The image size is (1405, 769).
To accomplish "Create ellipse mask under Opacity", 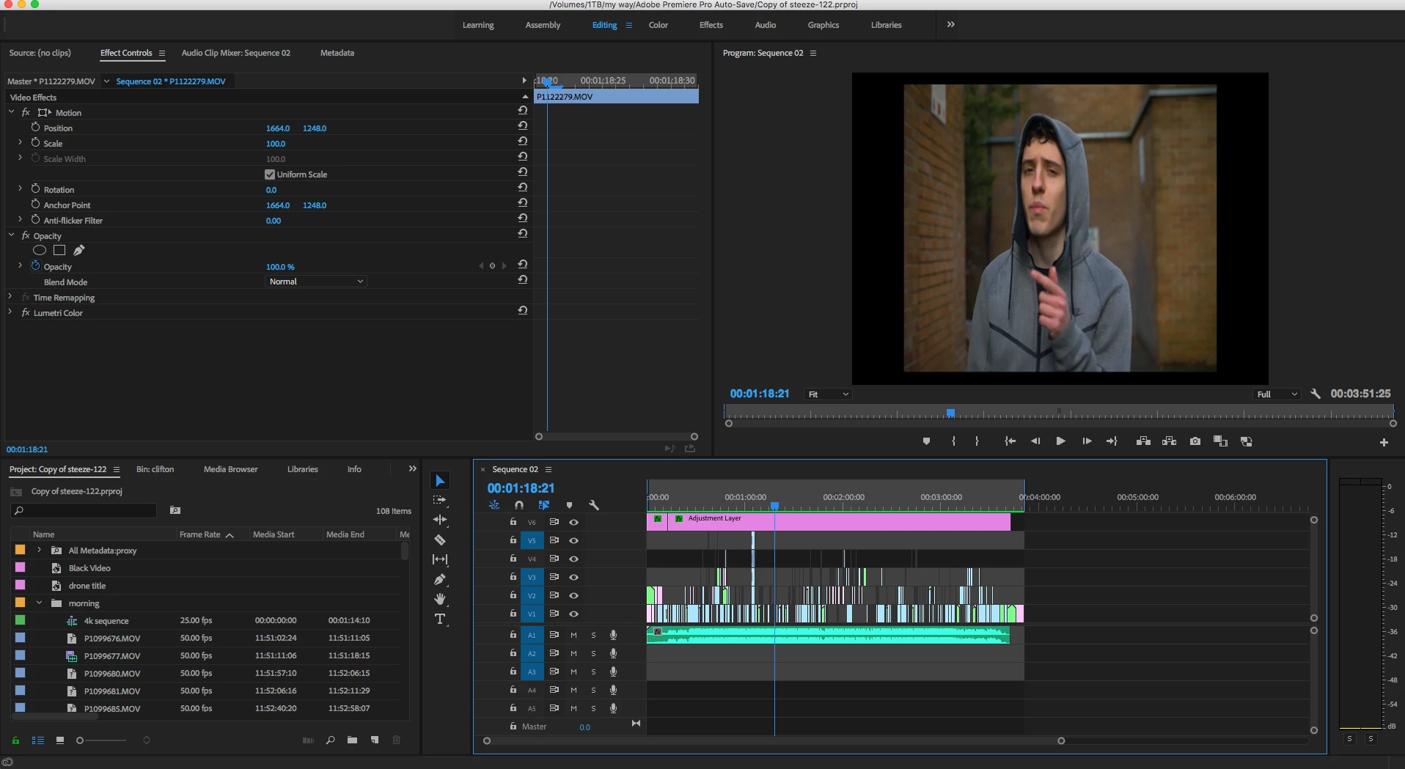I will pyautogui.click(x=40, y=251).
